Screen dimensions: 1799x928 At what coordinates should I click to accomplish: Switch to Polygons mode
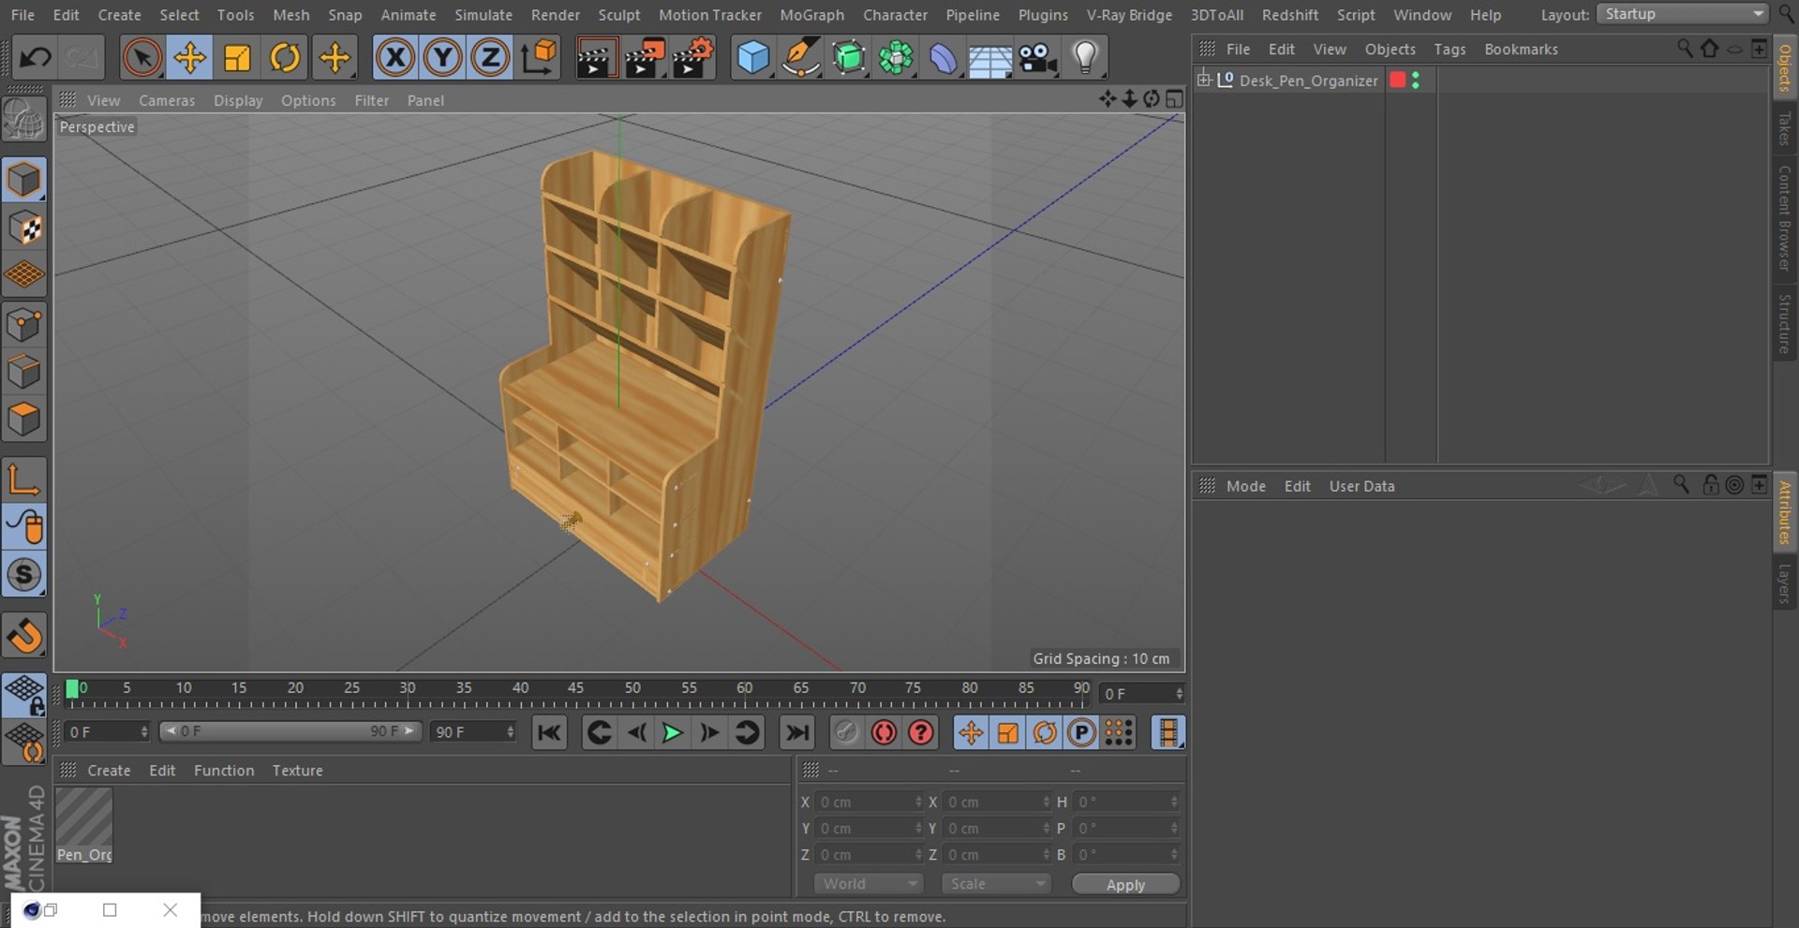(x=24, y=419)
